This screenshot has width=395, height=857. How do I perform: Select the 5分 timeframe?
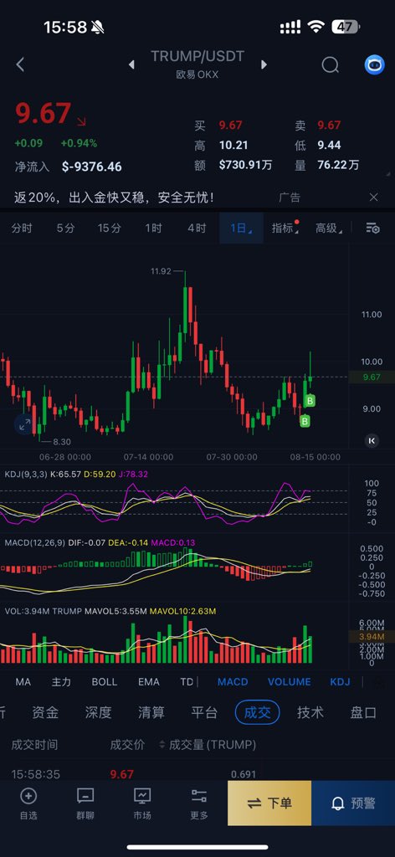65,228
